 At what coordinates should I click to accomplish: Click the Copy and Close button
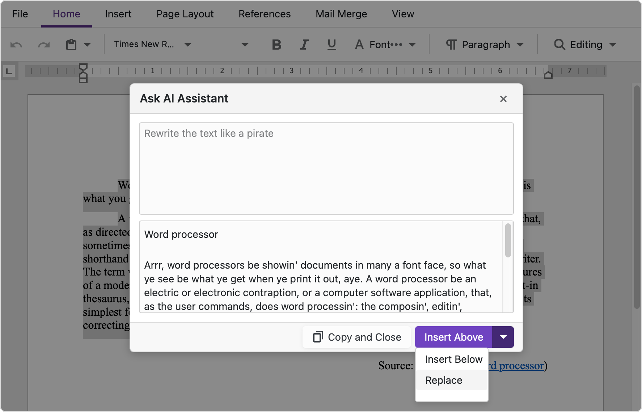tap(356, 337)
